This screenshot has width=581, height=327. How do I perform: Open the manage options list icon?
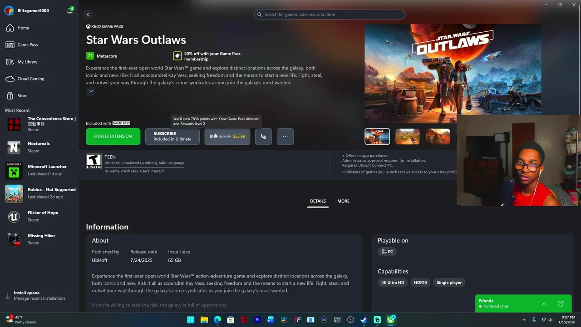tap(263, 136)
